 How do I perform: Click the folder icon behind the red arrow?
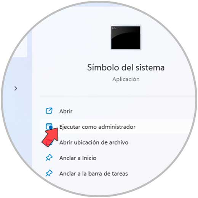(x=49, y=142)
